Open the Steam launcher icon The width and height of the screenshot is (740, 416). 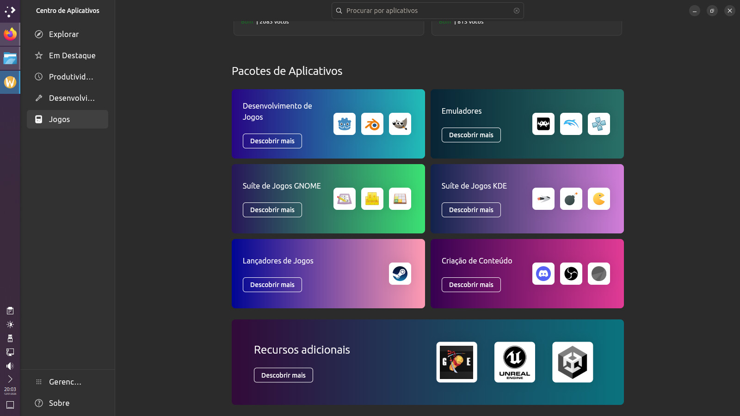[x=400, y=274]
